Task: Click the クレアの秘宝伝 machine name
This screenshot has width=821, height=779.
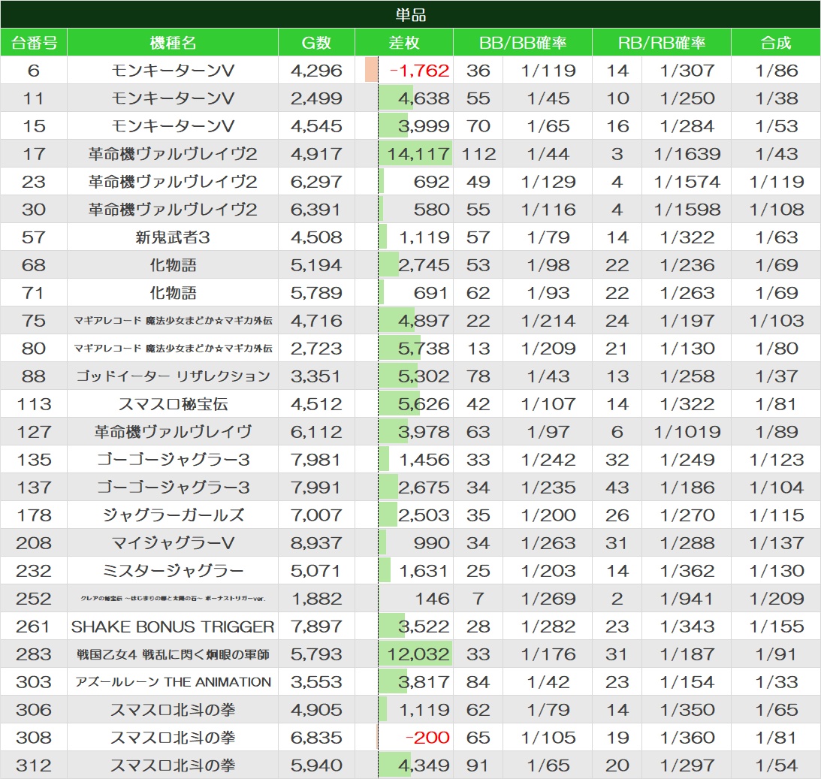Action: pyautogui.click(x=173, y=598)
